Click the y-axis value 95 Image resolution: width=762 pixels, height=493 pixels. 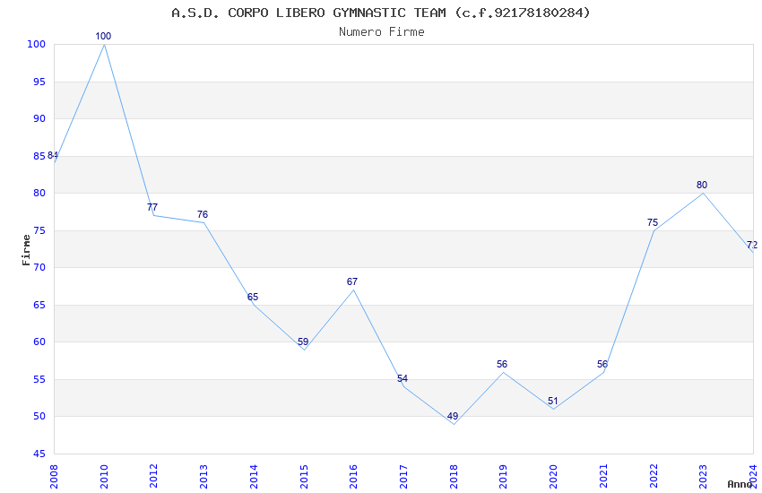point(39,82)
